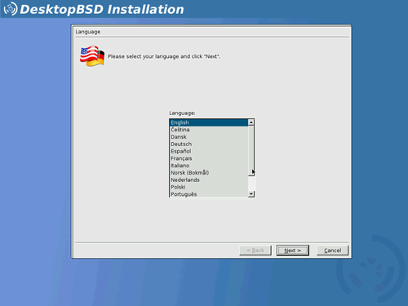Choose Polski language entry

(x=209, y=187)
